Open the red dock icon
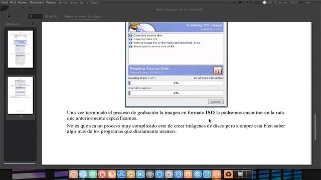 click(x=102, y=174)
